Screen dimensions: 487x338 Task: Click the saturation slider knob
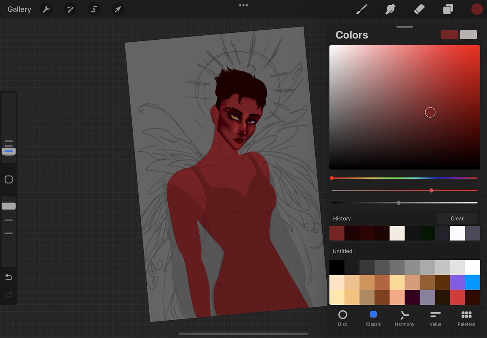click(x=431, y=190)
